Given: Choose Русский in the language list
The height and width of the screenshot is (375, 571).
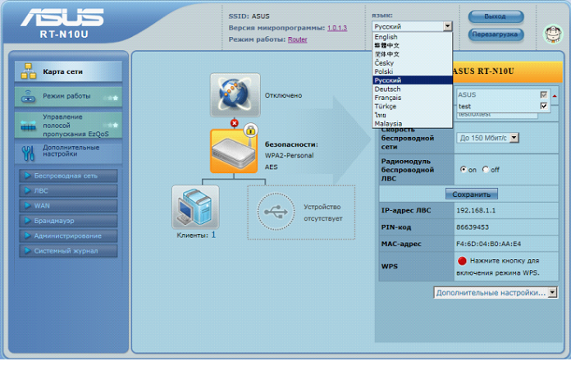Looking at the screenshot, I should [412, 80].
